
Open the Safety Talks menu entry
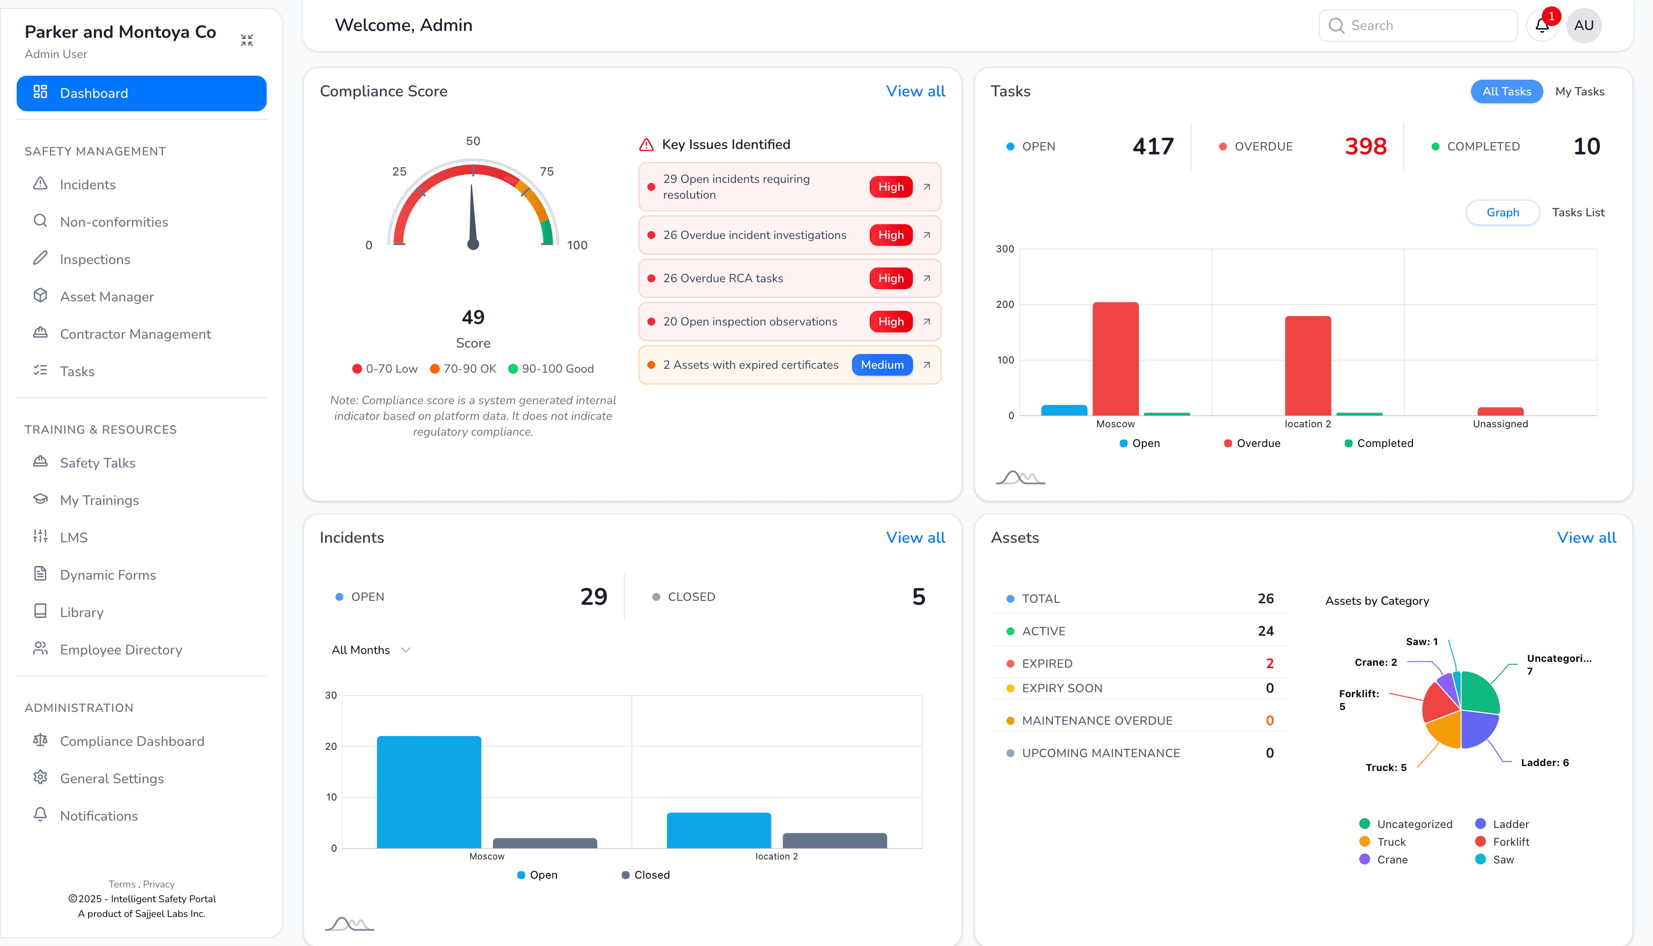point(97,463)
